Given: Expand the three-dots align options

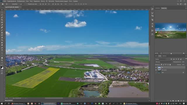Looking at the screenshot, I should [65, 4].
